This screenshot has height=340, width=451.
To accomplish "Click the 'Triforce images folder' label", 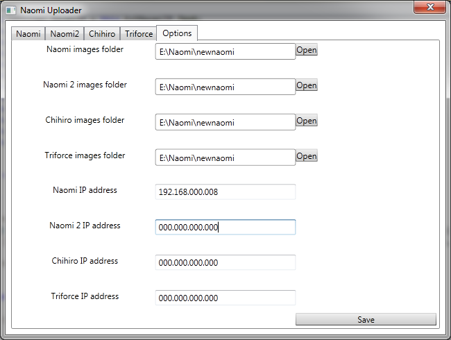I will pos(85,155).
